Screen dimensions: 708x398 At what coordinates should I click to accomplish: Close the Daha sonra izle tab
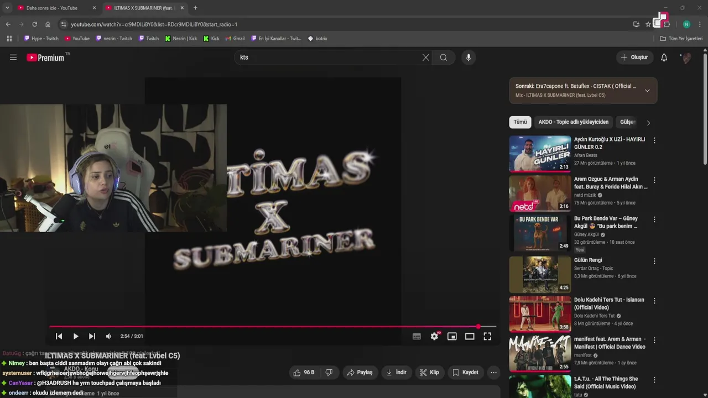click(x=94, y=8)
